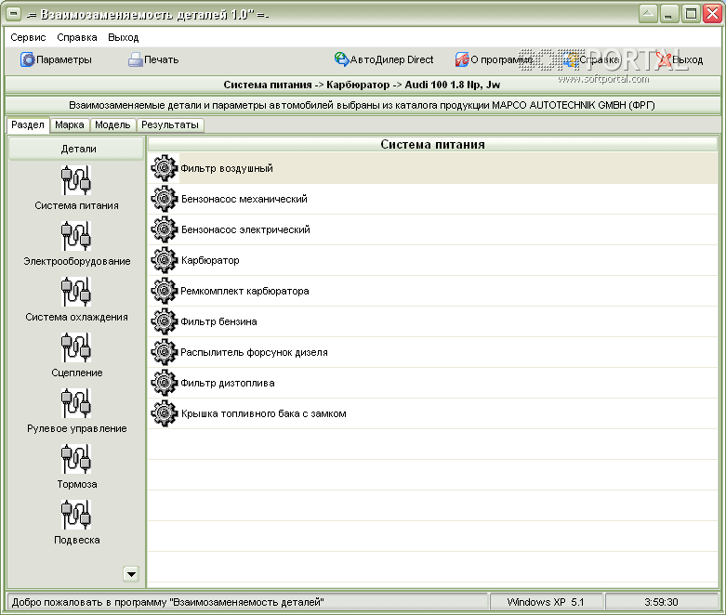Click the gear icon beside Бензонасос электрический
Screen dimensions: 726x615
165,229
